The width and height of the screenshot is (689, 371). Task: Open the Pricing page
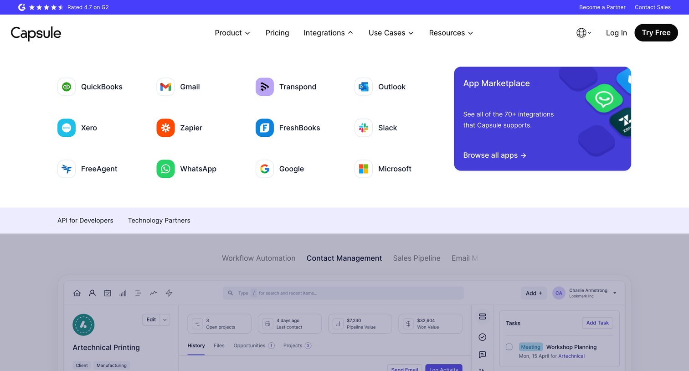tap(277, 33)
